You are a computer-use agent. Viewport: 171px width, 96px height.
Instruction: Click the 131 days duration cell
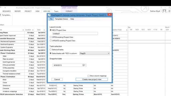(x=29, y=33)
